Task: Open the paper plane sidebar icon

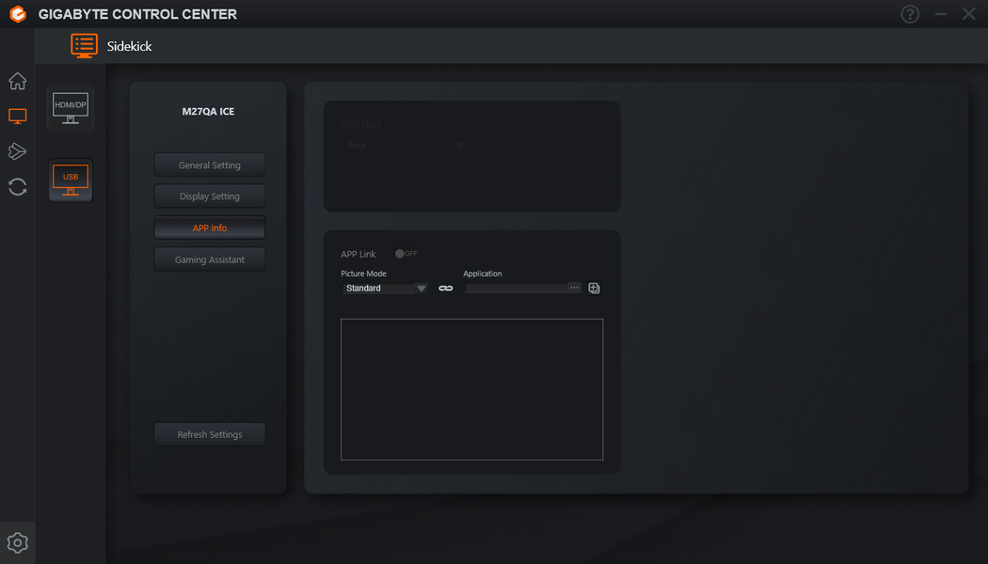Action: tap(18, 151)
